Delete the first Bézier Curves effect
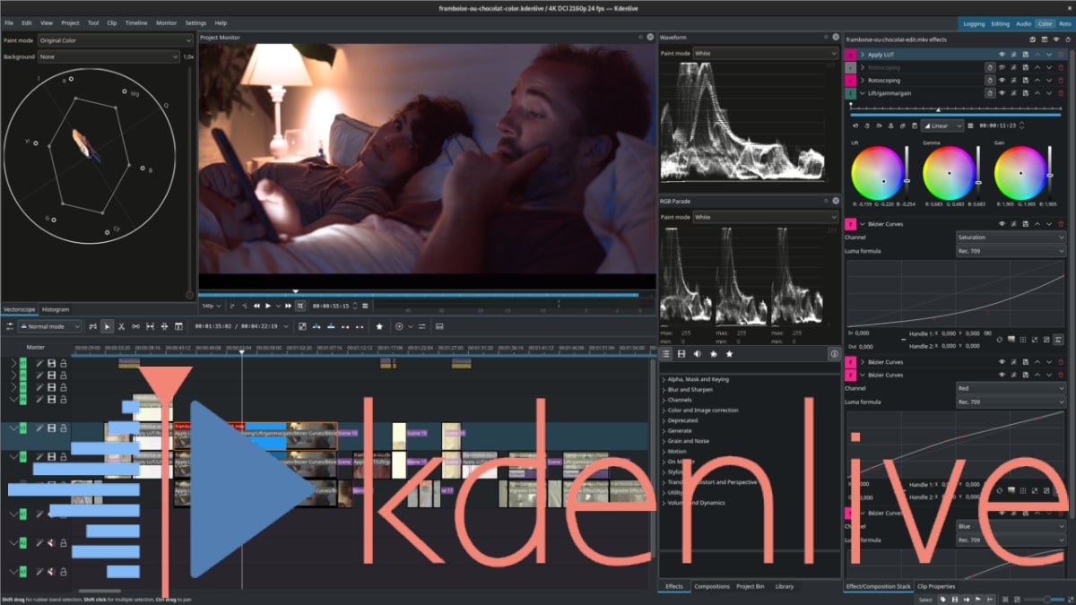 [1061, 224]
